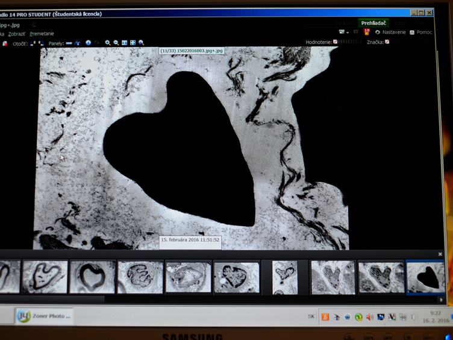Image resolution: width=453 pixels, height=340 pixels.
Task: Switch to the Prehliadač tab
Action: pos(373,23)
